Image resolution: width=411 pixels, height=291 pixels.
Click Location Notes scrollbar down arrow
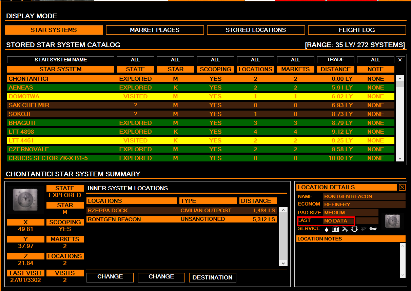click(x=403, y=274)
